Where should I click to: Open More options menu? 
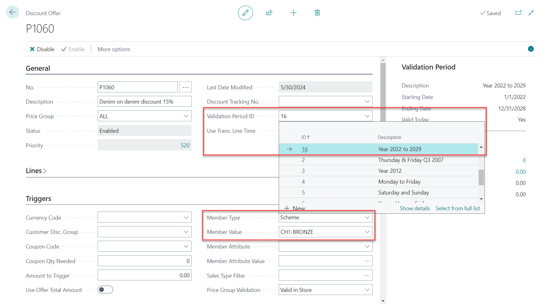click(x=114, y=49)
